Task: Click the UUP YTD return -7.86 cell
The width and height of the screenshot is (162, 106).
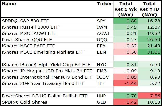Action: (x=149, y=96)
